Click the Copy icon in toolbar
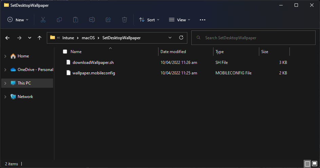Viewport: 320px width, 168px height. (59, 20)
